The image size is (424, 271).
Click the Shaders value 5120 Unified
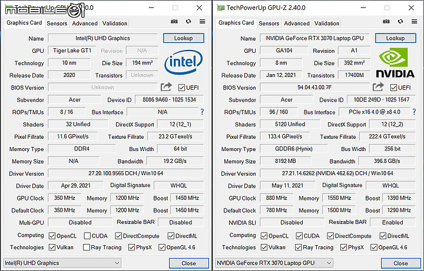tap(290, 124)
